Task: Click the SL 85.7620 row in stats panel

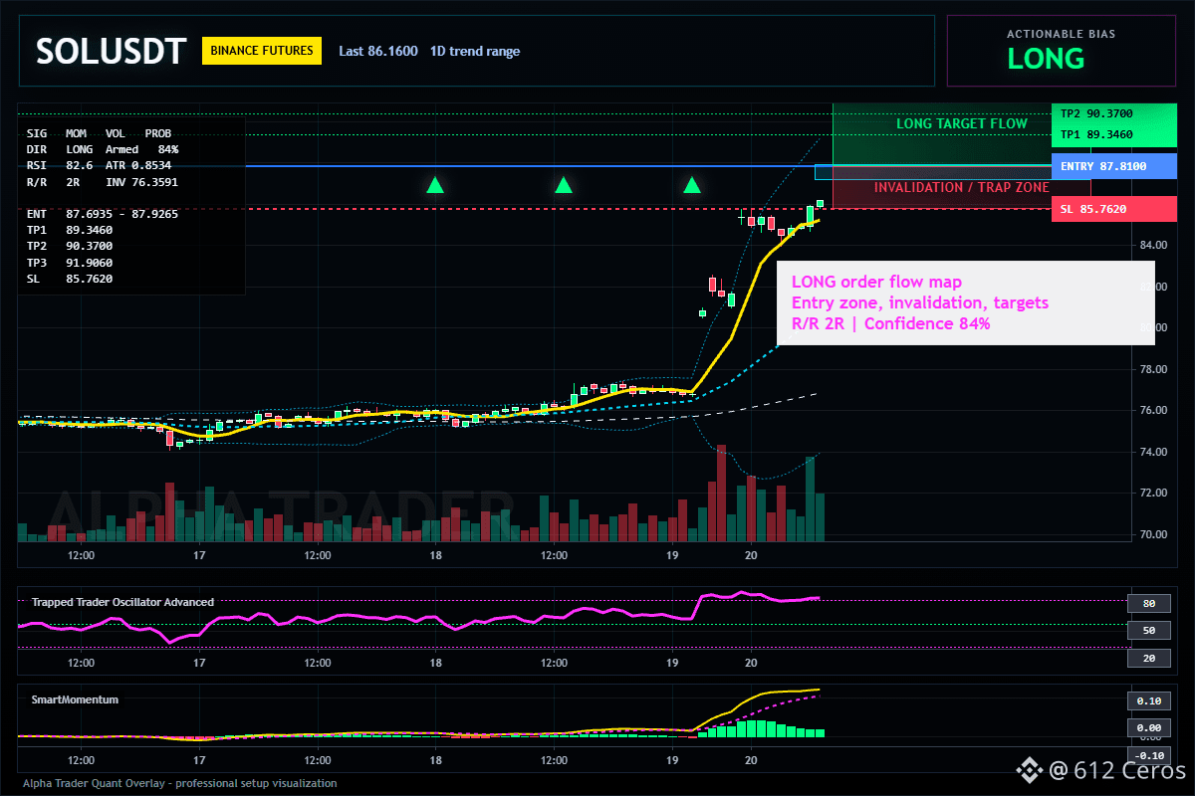Action: [70, 279]
